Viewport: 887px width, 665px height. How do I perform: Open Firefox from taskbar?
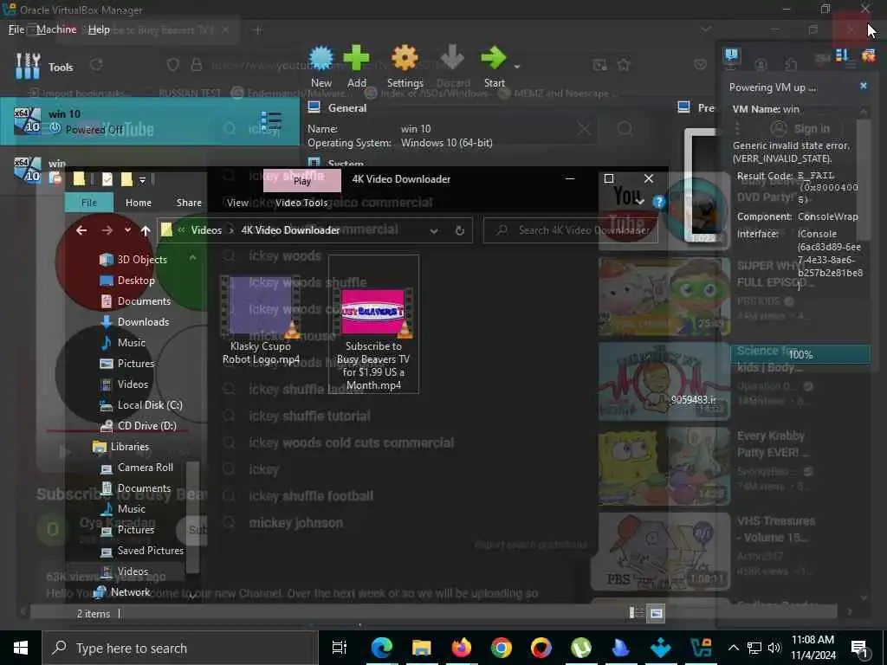(462, 648)
